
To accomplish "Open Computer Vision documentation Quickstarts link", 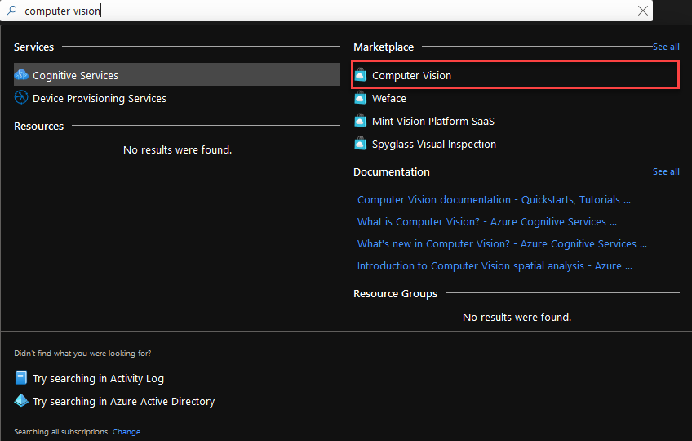I will coord(494,199).
